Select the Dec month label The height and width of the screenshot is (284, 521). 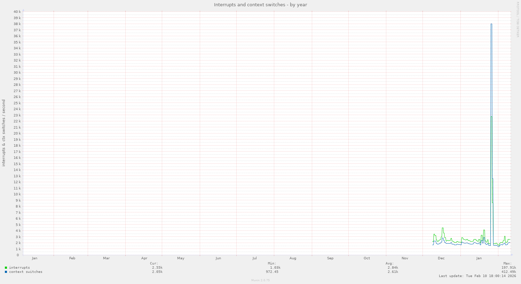(x=441, y=258)
